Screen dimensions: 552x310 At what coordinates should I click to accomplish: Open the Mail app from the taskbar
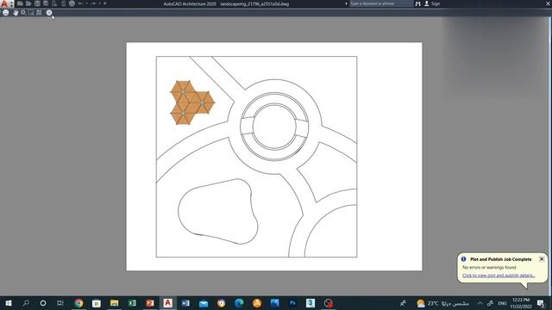click(x=204, y=303)
